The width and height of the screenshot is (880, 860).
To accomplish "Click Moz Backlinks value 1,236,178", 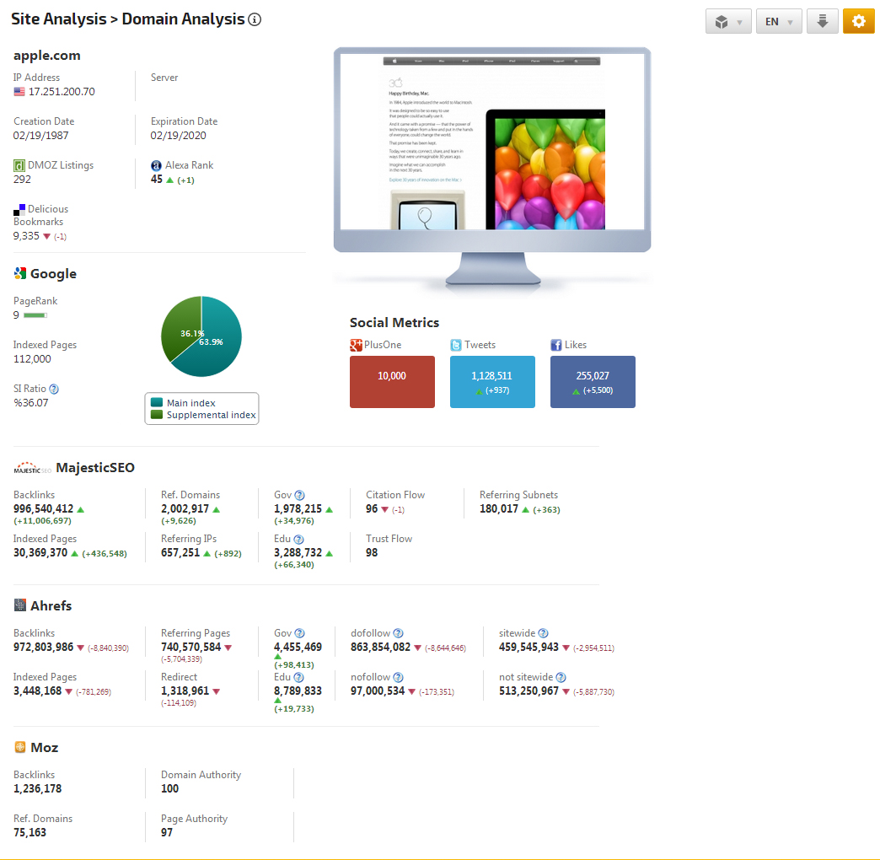I will click(x=38, y=788).
